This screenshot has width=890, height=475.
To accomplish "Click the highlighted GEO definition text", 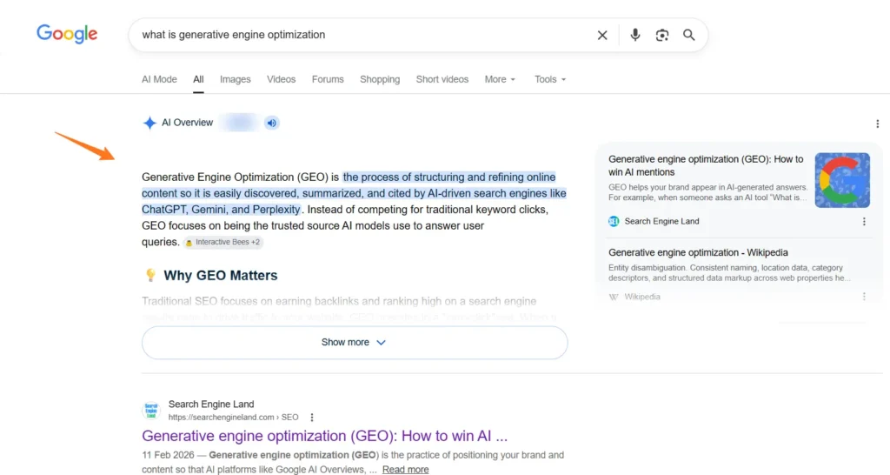I will 355,193.
